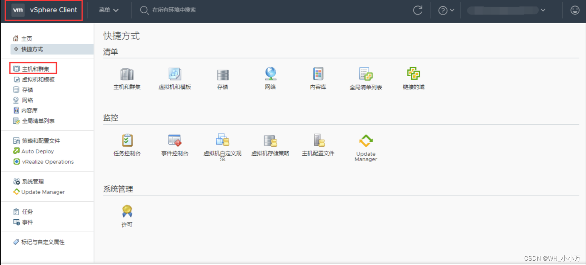
Task: Click the search magnifier icon
Action: point(144,10)
